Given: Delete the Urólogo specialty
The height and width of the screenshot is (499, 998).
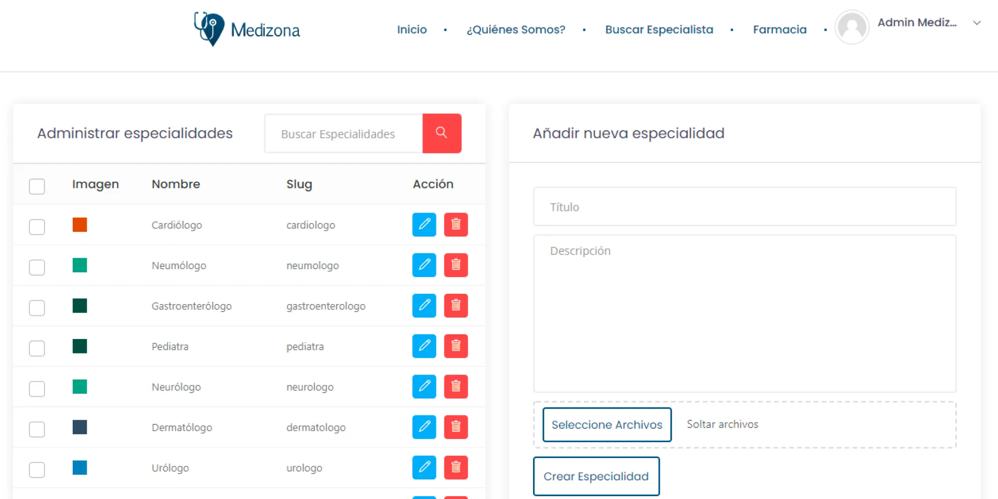Looking at the screenshot, I should click(x=456, y=468).
